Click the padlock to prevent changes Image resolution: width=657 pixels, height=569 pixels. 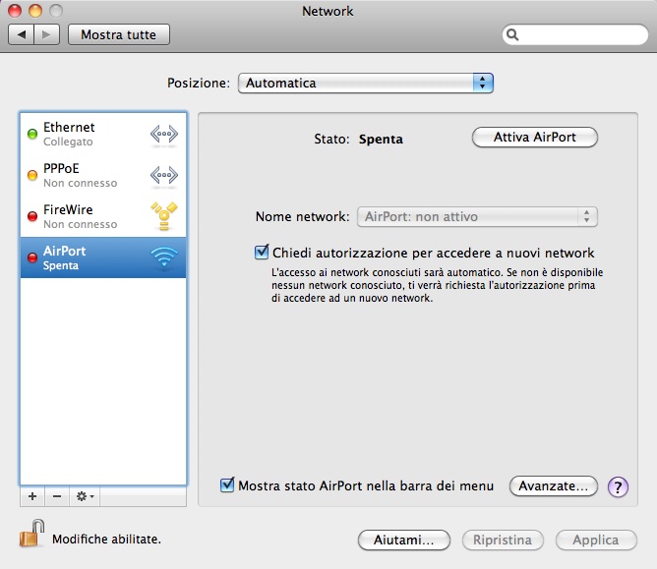(x=31, y=534)
